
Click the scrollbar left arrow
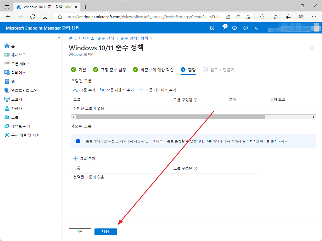coord(73,117)
